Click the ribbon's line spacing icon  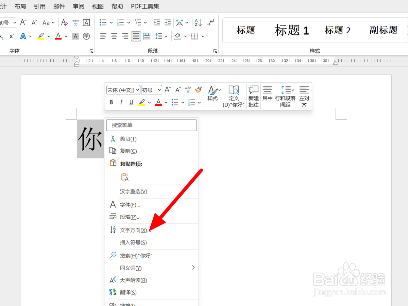(x=159, y=36)
